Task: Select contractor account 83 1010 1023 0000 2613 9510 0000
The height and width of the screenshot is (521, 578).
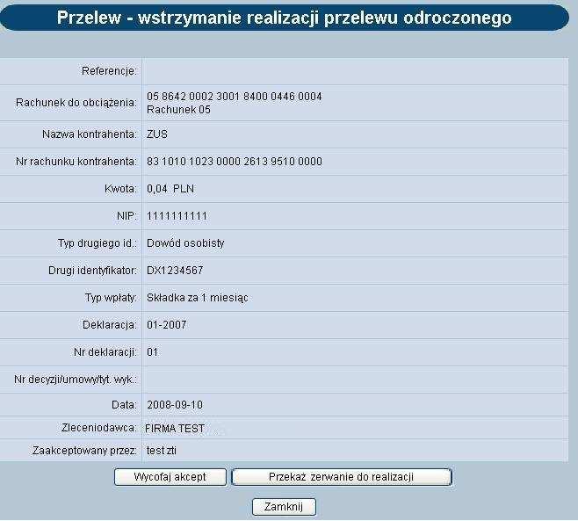Action: coord(234,162)
